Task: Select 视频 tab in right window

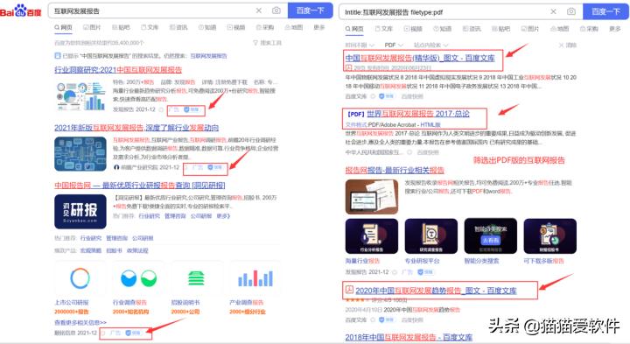Action: [413, 29]
